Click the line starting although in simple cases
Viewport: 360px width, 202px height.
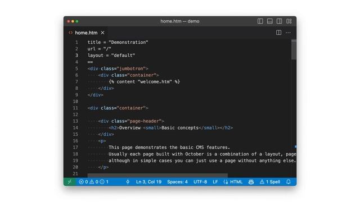coord(202,161)
